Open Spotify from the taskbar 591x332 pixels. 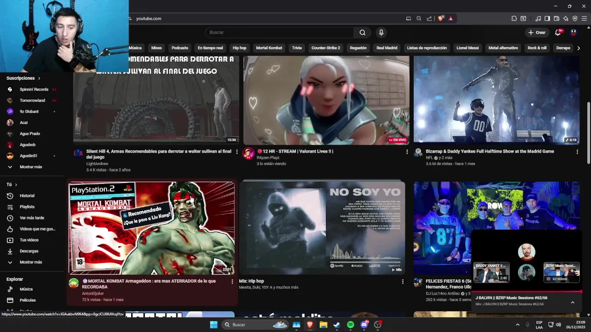pos(350,325)
